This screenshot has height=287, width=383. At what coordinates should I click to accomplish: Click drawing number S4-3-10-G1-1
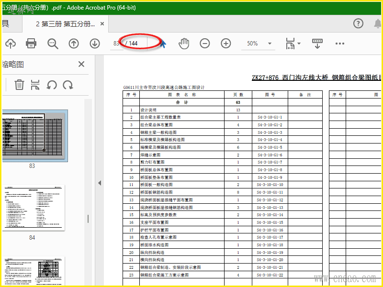(x=270, y=117)
